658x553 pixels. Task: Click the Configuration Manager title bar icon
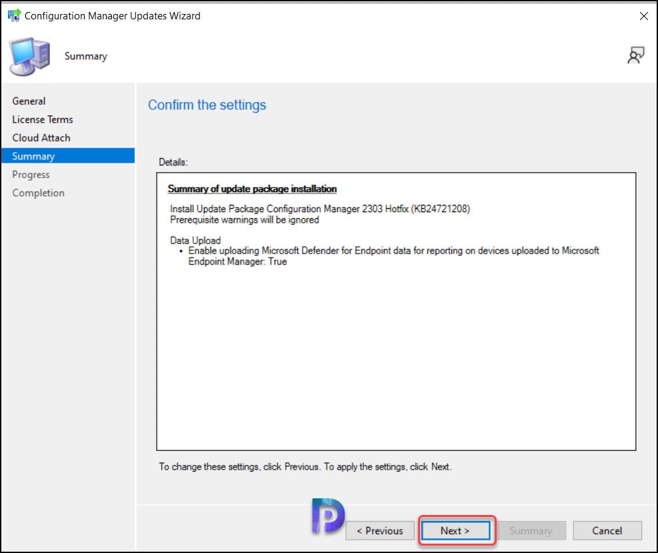coord(14,15)
